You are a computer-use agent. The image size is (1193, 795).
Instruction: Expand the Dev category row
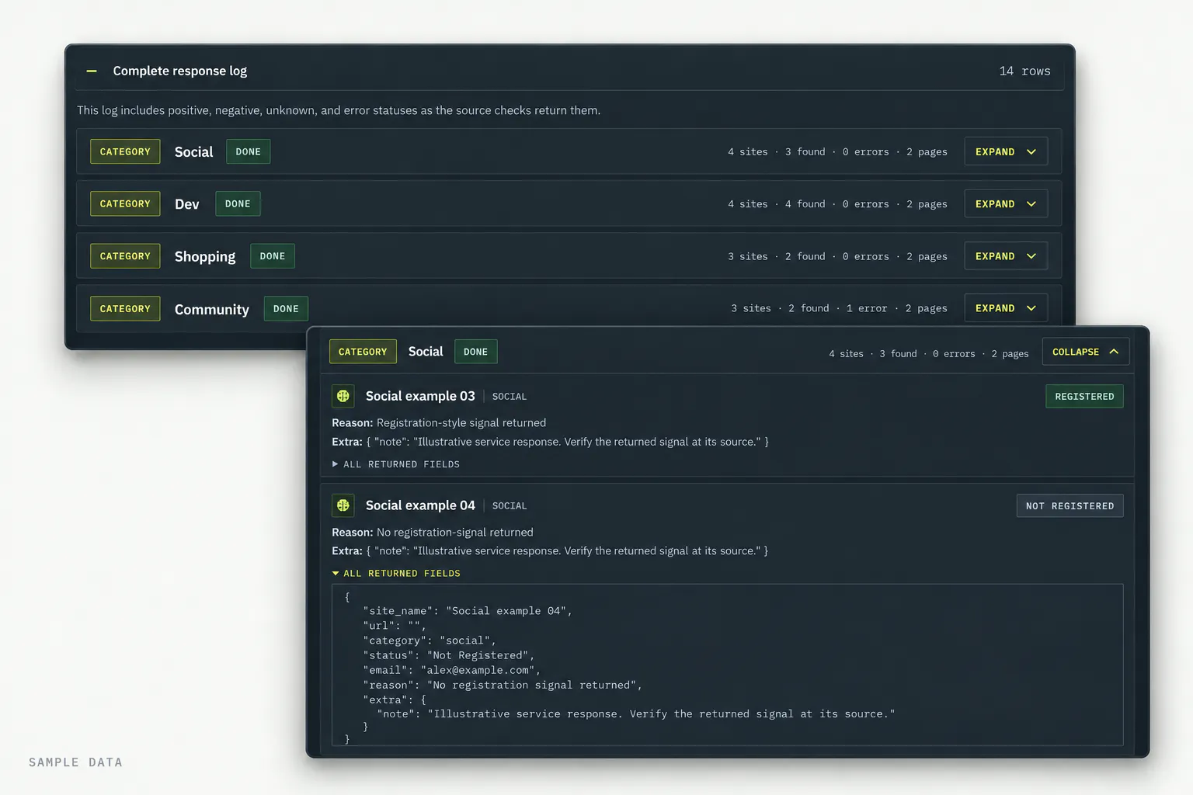[1006, 203]
